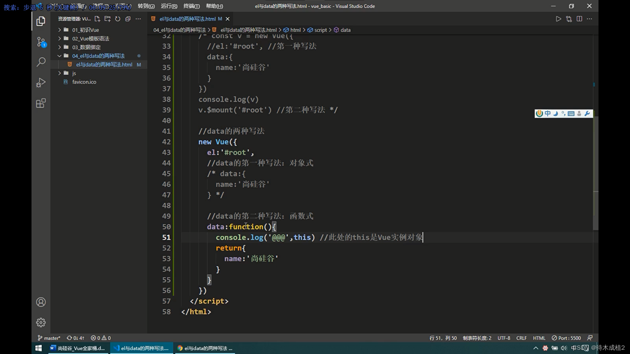Place cursor on line 50 data:function
The height and width of the screenshot is (354, 630).
[x=241, y=227]
